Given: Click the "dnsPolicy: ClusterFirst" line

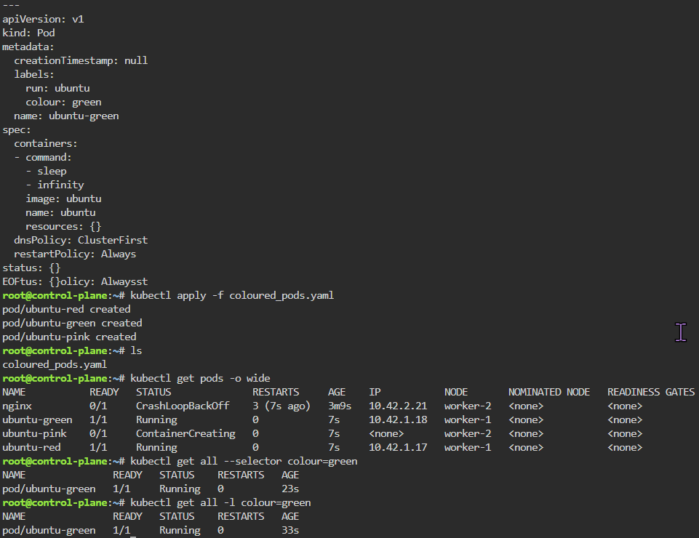Looking at the screenshot, I should click(x=81, y=240).
